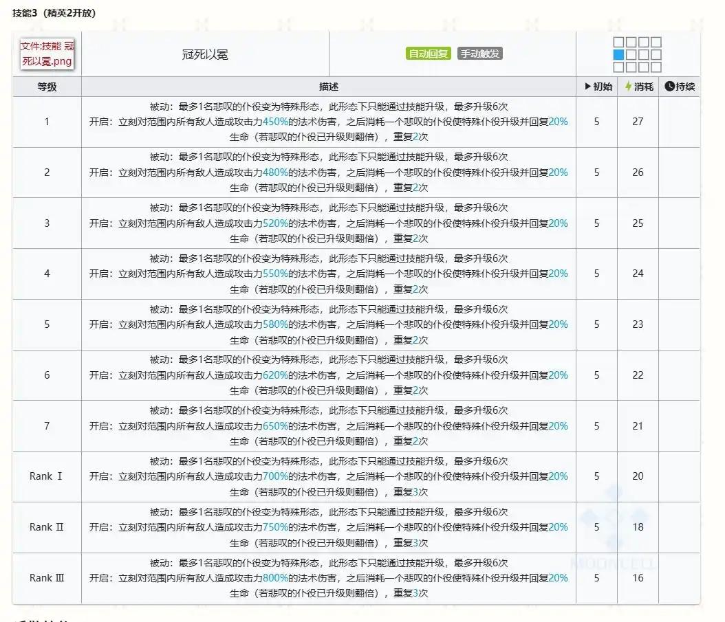Click the 700% damage value in Rank Ⅰ
This screenshot has height=622, width=725.
(x=275, y=476)
